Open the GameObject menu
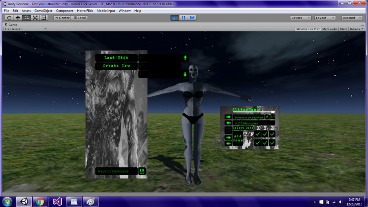The width and height of the screenshot is (368, 207). pyautogui.click(x=43, y=11)
